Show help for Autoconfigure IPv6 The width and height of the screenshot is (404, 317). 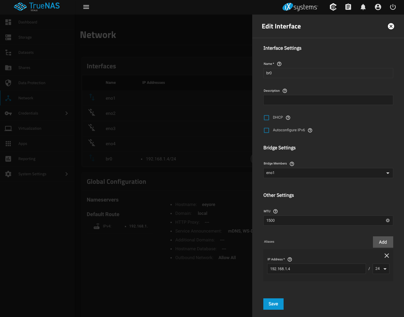(310, 130)
